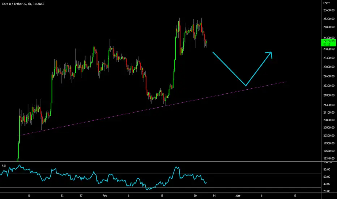
Task: Click the Mar label on time axis
Action: click(x=238, y=195)
